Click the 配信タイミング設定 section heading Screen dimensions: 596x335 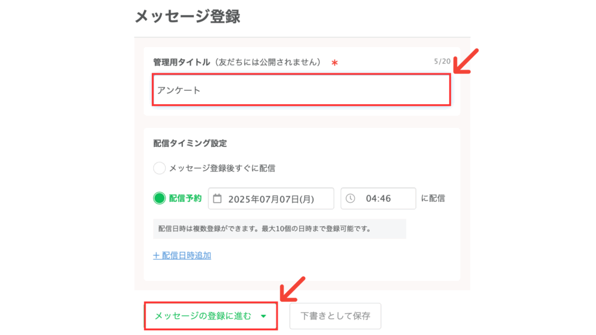pyautogui.click(x=190, y=143)
